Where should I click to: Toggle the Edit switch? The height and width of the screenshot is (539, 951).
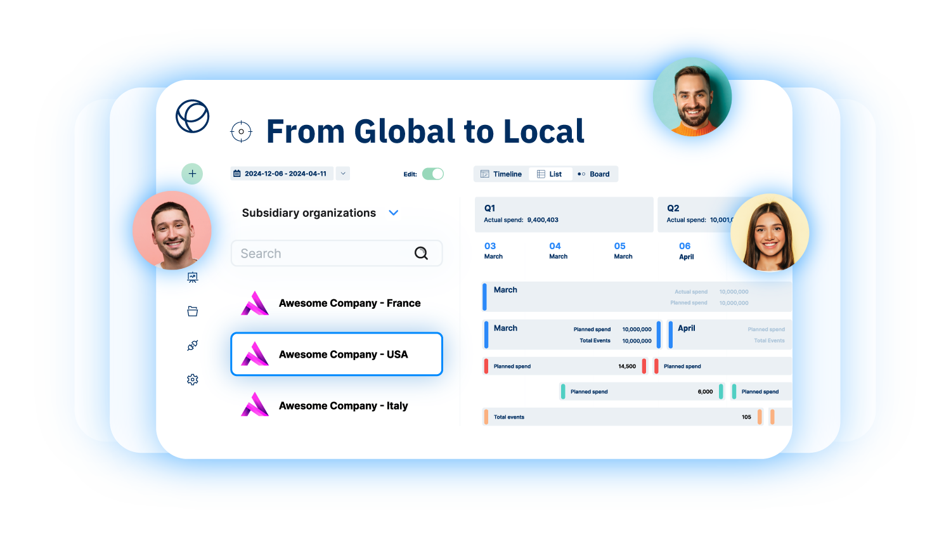tap(433, 174)
